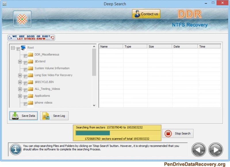Toggle the iphone videos checkbox
This screenshot has width=230, height=167.
click(x=25, y=104)
